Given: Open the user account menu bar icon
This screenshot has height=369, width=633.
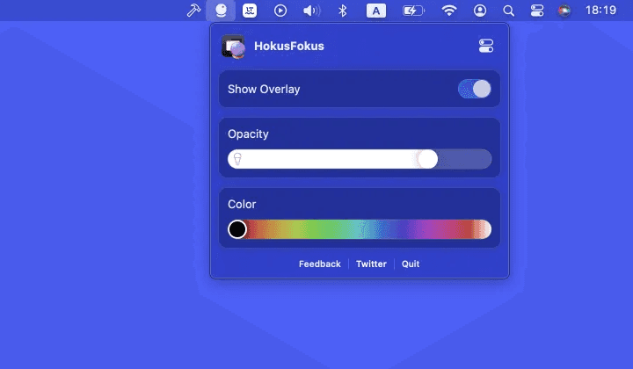Looking at the screenshot, I should click(x=480, y=11).
